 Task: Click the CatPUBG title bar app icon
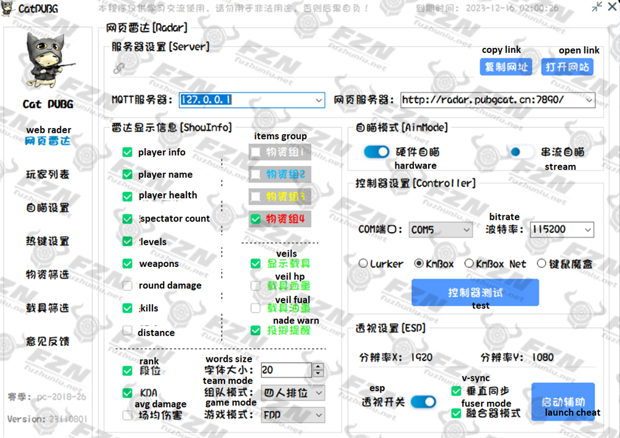pos(9,9)
